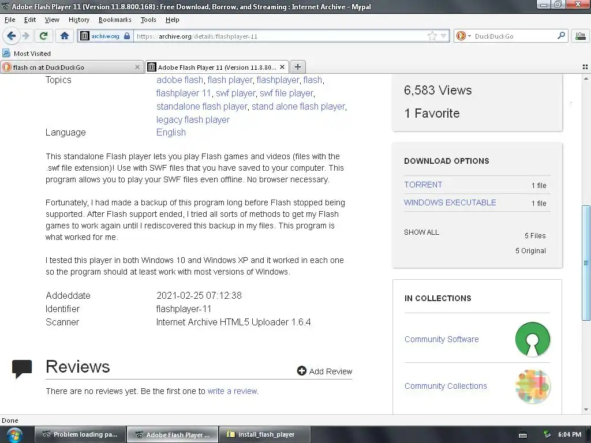Open the History menu

78,20
